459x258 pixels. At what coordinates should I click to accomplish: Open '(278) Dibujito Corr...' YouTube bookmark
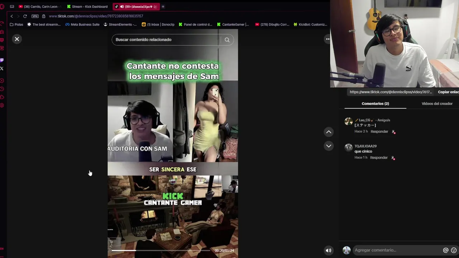click(272, 24)
